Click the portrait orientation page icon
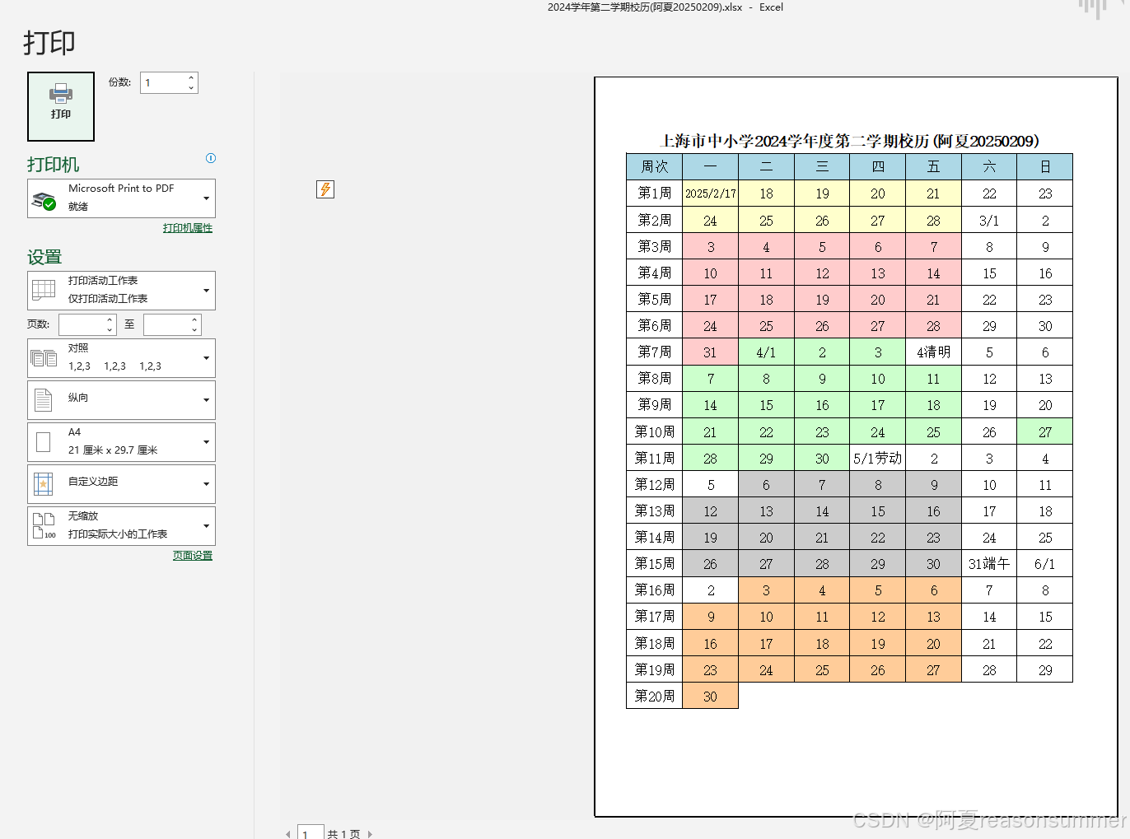The image size is (1130, 839). [44, 400]
